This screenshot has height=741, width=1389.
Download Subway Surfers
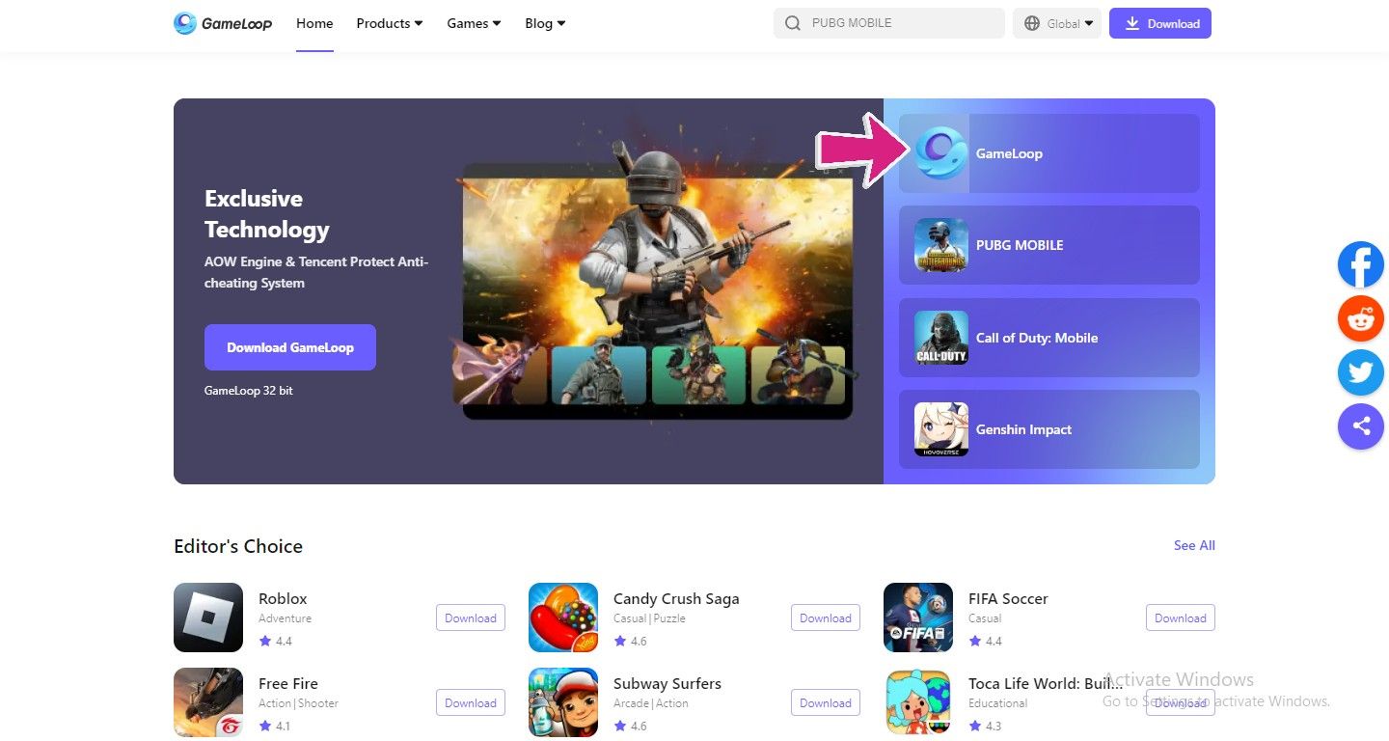(x=826, y=703)
